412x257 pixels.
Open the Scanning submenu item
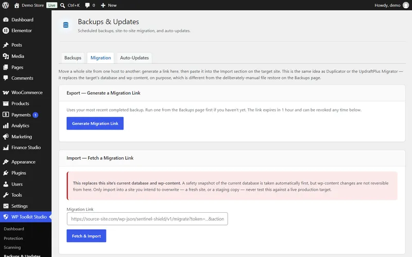click(12, 248)
